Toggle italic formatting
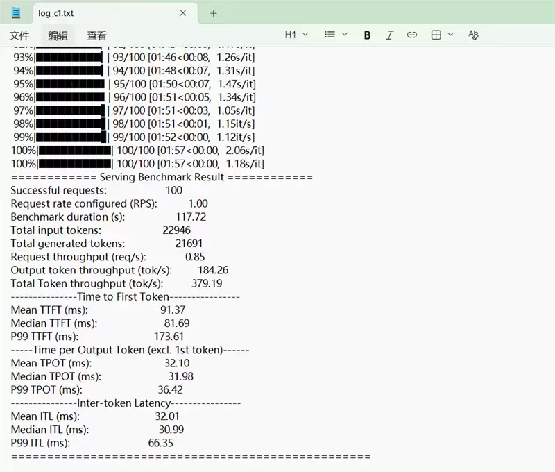 point(389,35)
